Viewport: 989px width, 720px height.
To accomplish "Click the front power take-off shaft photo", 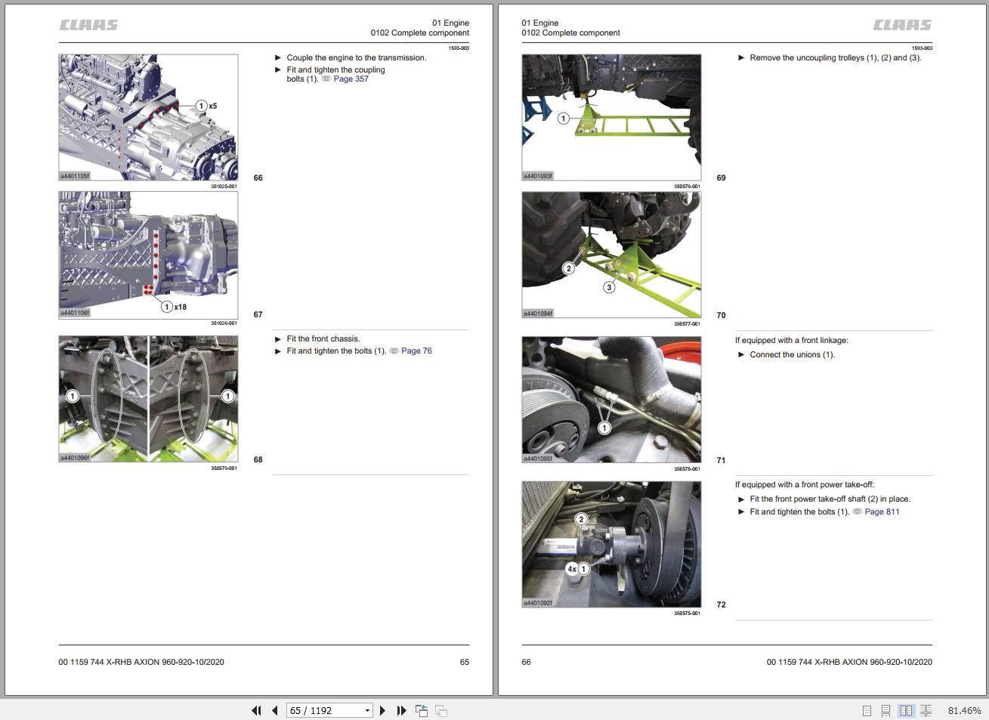I will coord(611,544).
